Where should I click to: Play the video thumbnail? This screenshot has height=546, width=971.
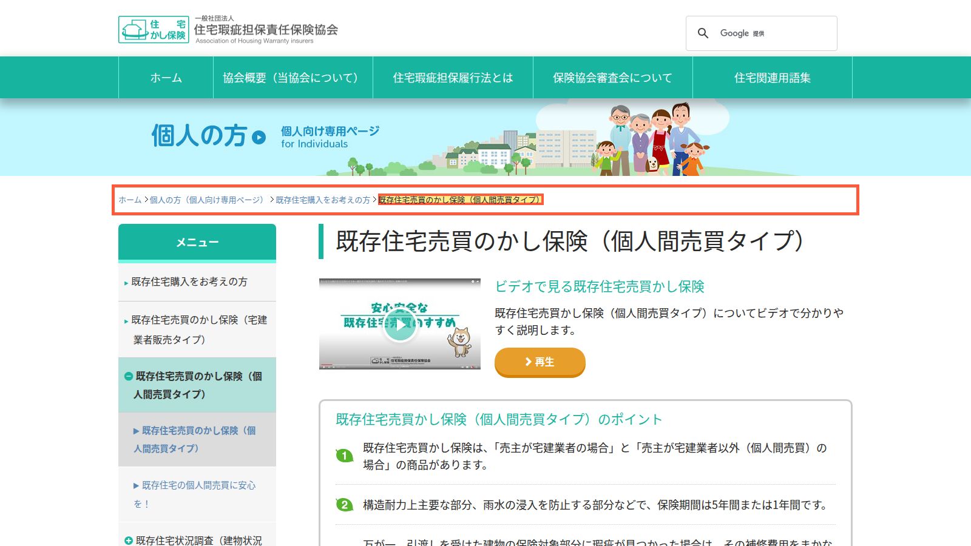[400, 324]
